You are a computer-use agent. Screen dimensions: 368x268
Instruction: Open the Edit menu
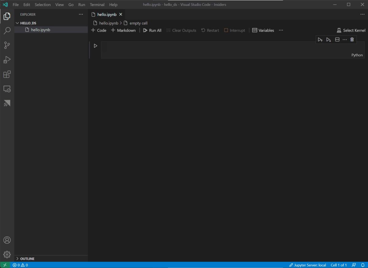[x=27, y=5]
